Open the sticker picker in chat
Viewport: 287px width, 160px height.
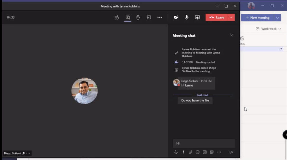pos(212,152)
